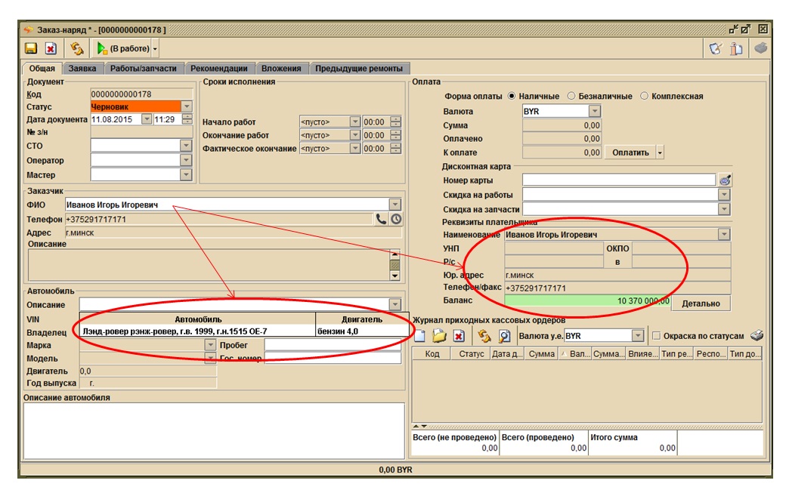The image size is (789, 502).
Task: Refresh the cash order journal with the orange arrows
Action: [484, 336]
